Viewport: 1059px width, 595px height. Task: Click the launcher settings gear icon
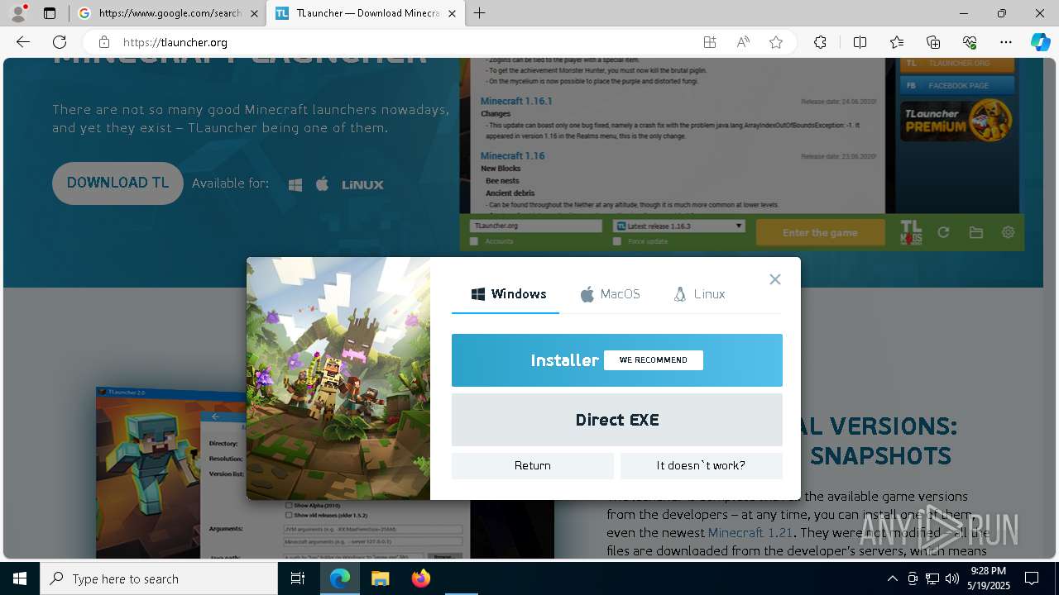pos(1008,233)
